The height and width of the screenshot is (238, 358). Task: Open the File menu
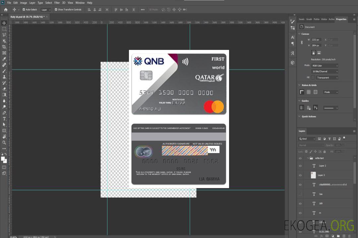[9, 3]
